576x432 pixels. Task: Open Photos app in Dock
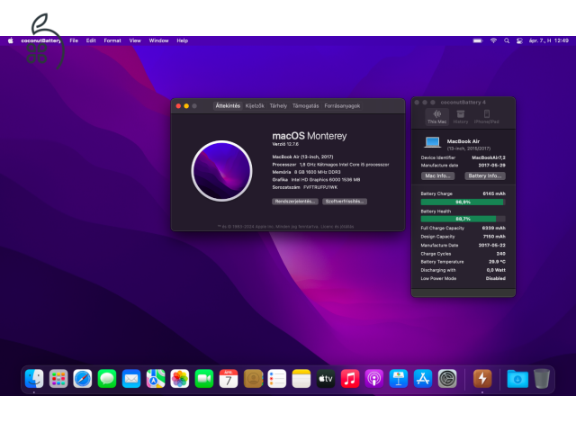click(x=180, y=379)
